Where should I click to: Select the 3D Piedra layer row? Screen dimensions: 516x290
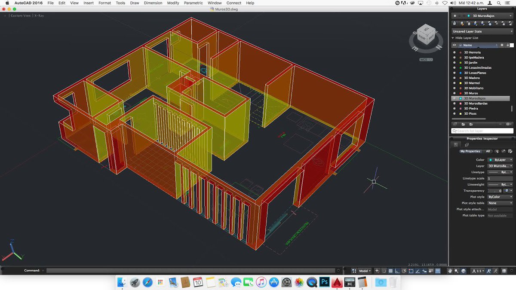(x=480, y=109)
